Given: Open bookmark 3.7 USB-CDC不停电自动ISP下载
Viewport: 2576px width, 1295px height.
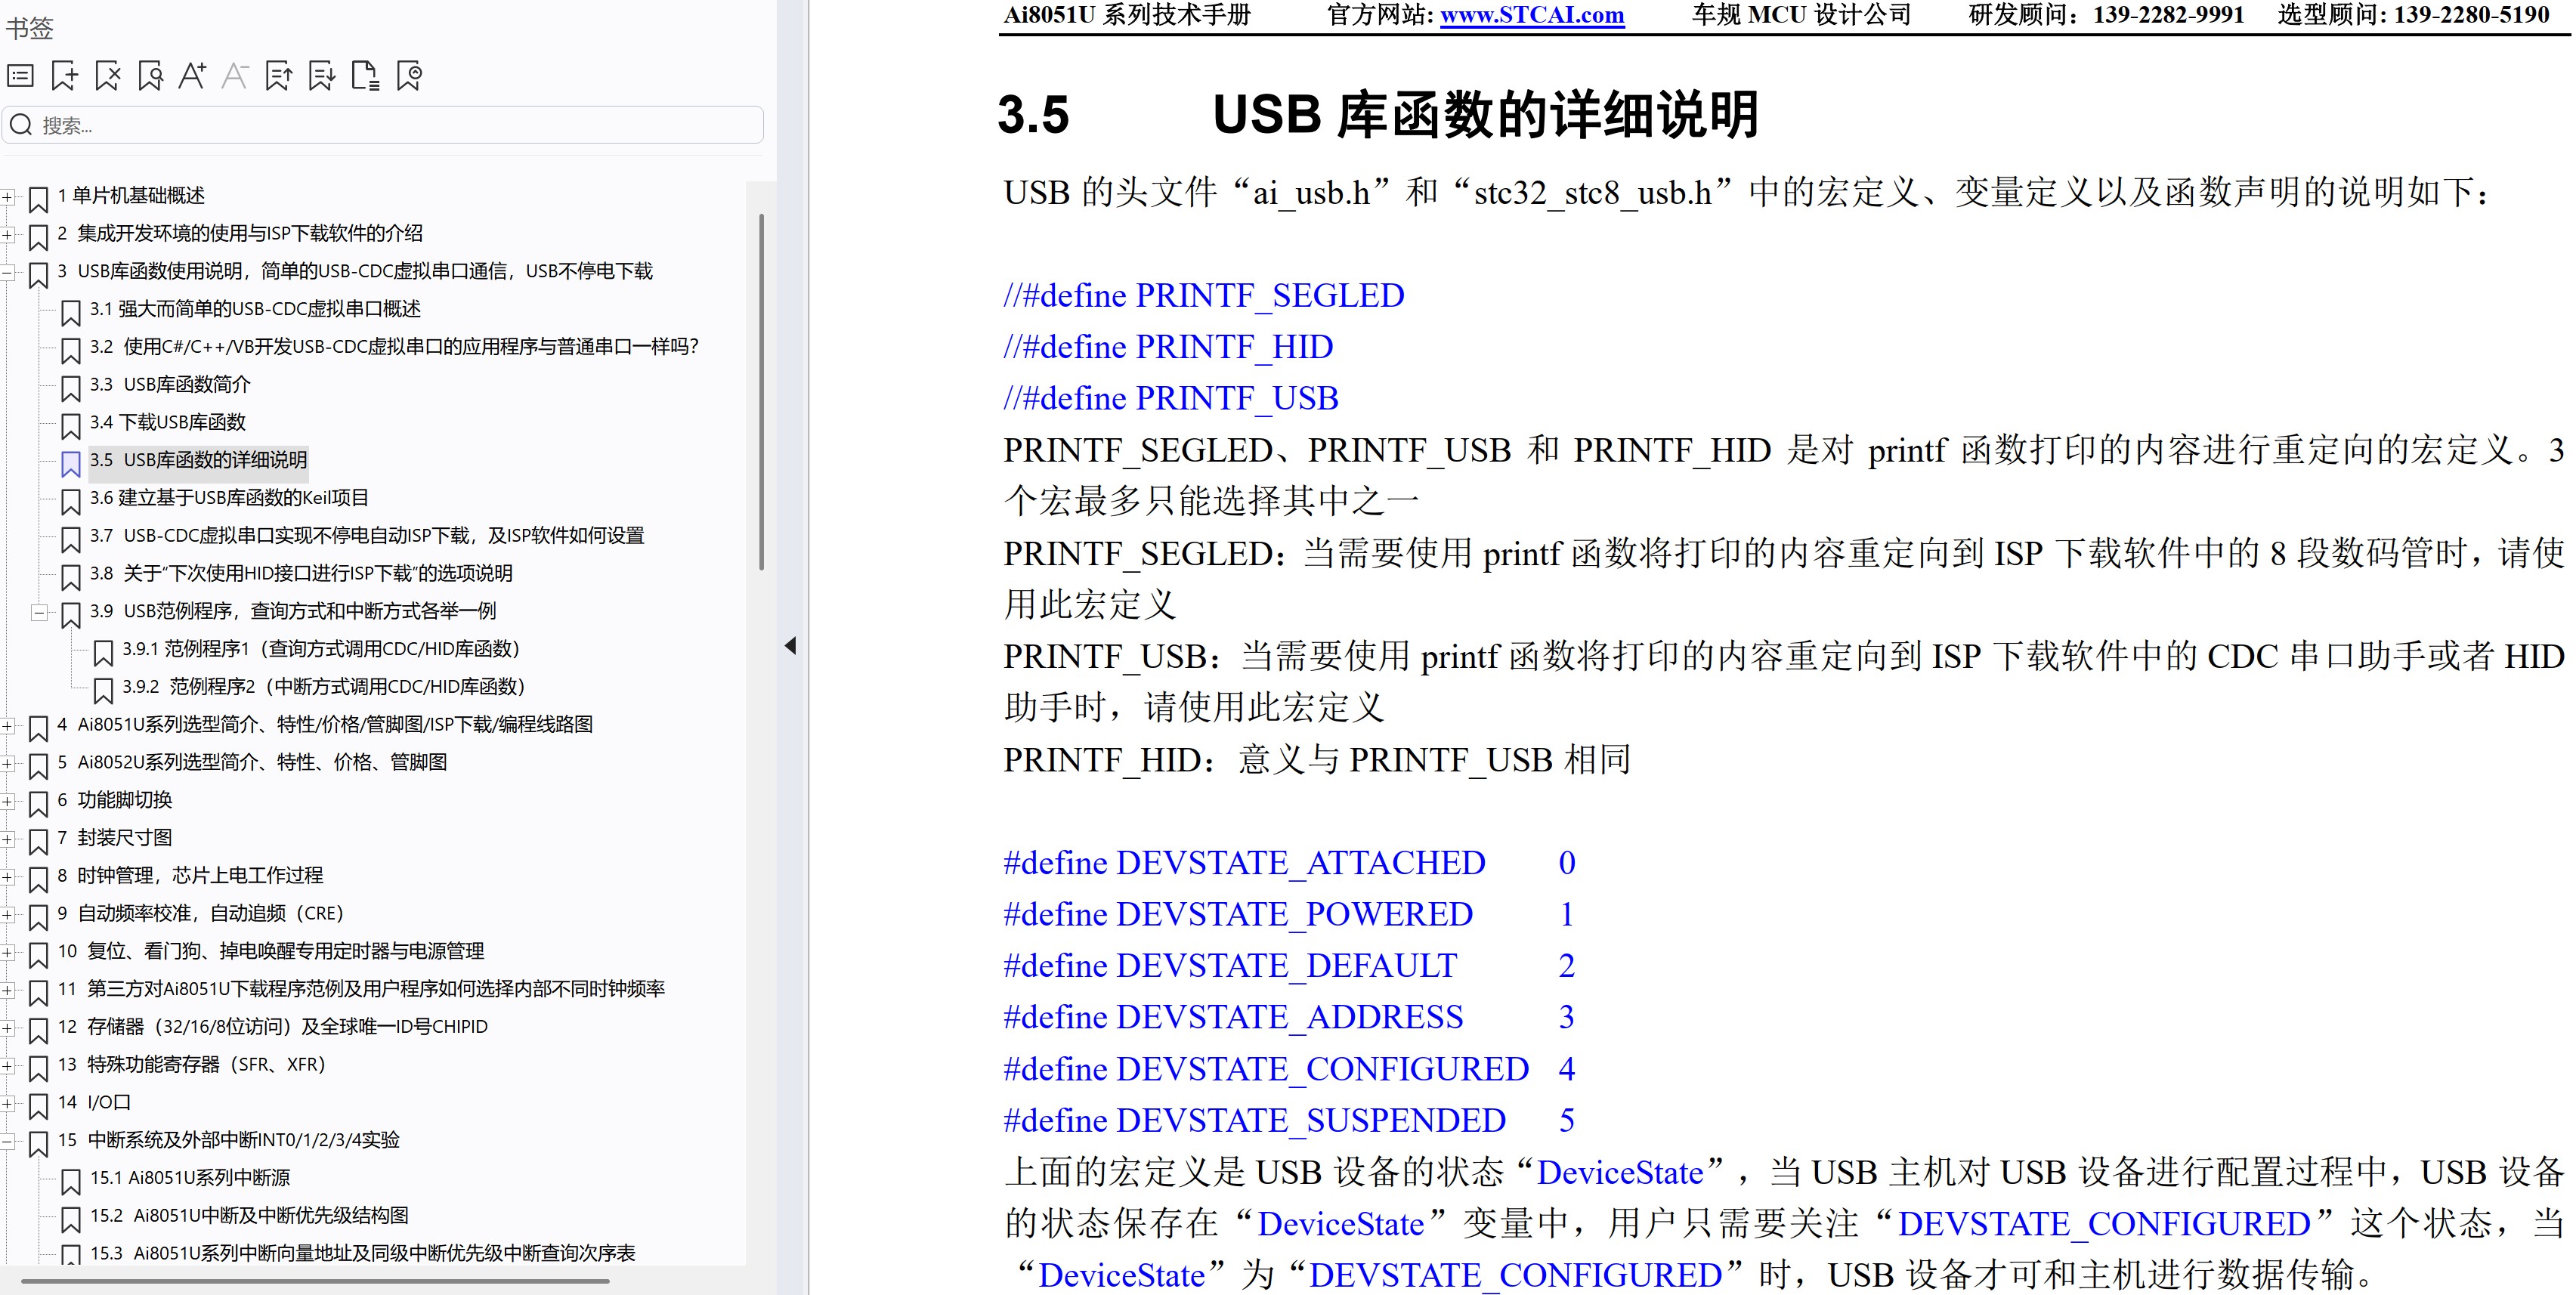Looking at the screenshot, I should click(x=367, y=536).
